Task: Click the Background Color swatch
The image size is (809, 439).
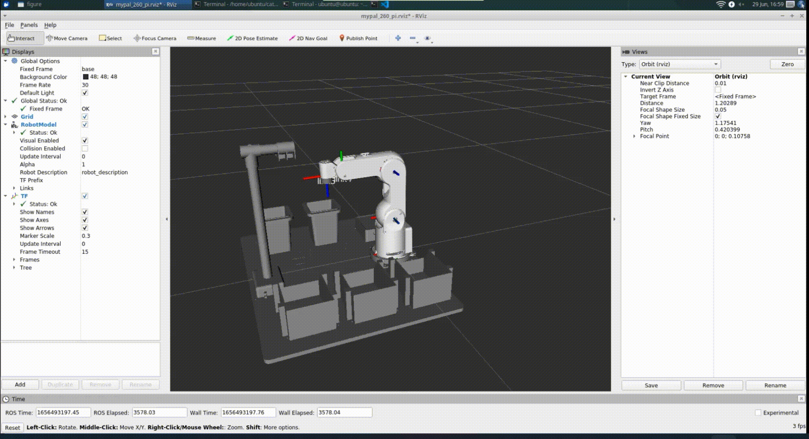Action: tap(85, 76)
